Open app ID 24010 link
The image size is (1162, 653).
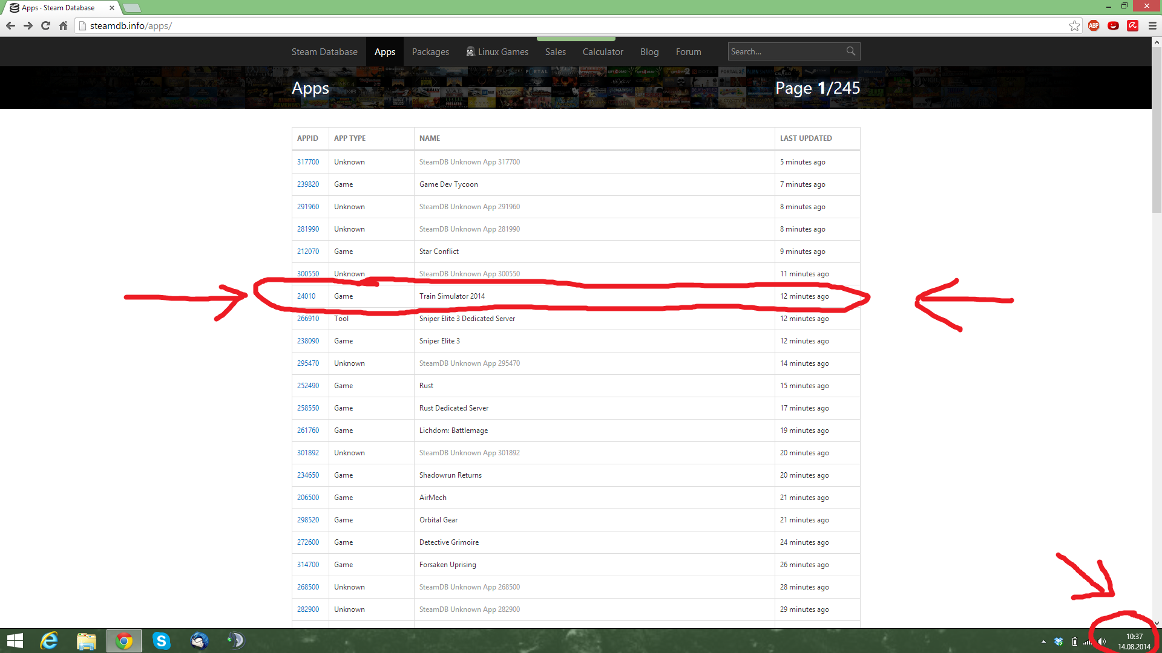point(306,296)
